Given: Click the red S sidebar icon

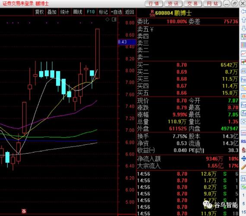Looking at the screenshot, I should tap(243, 150).
